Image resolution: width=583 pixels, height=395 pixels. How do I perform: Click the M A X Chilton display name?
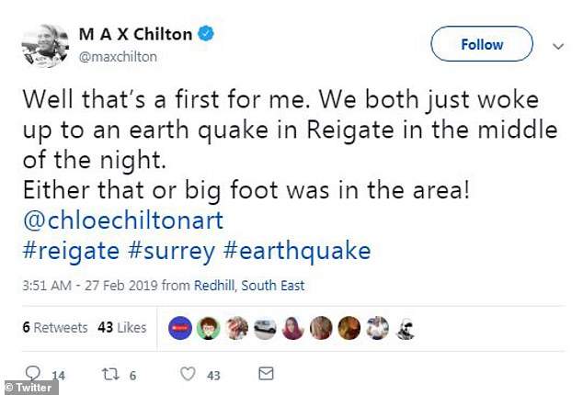[136, 35]
